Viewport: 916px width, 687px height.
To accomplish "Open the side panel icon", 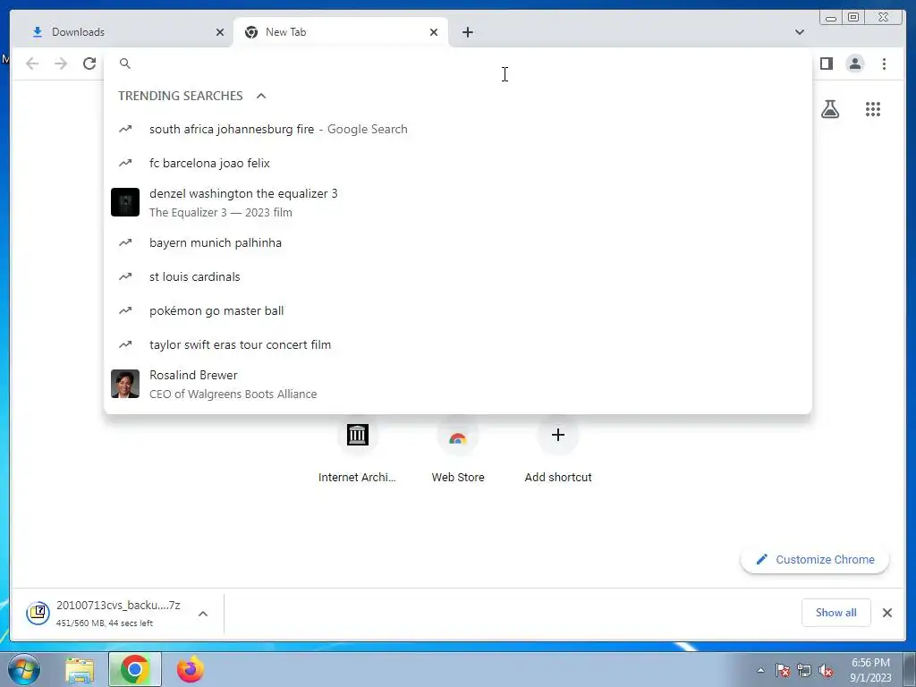I will click(x=826, y=64).
